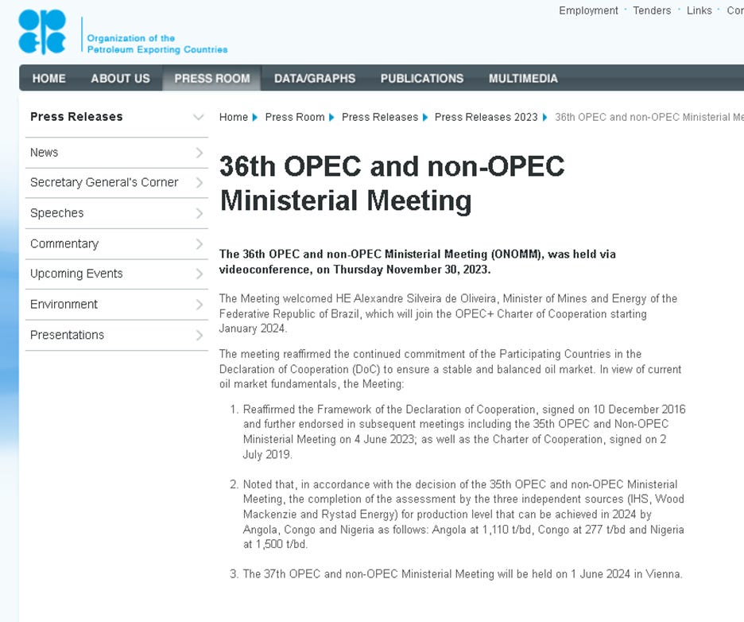Expand the News sidebar arrow
The width and height of the screenshot is (744, 622).
[200, 153]
